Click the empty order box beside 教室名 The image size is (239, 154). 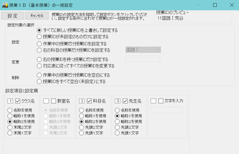pyautogui.click(x=46, y=101)
